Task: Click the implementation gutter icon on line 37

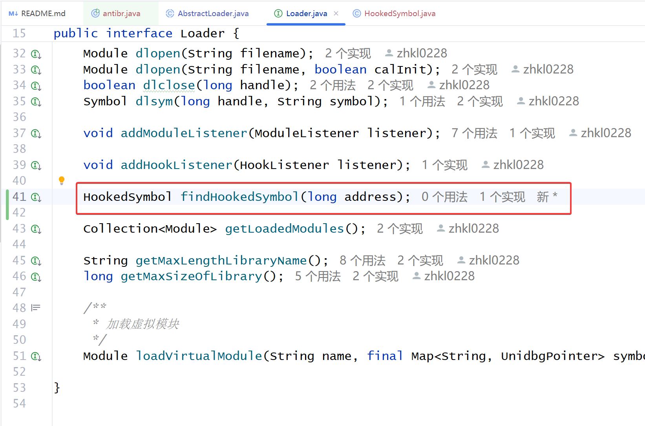Action: click(36, 134)
